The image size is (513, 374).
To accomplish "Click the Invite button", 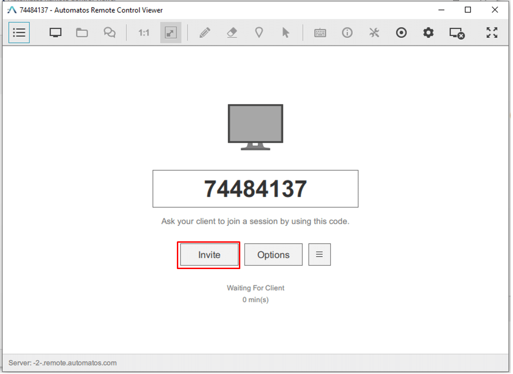I will (x=208, y=254).
